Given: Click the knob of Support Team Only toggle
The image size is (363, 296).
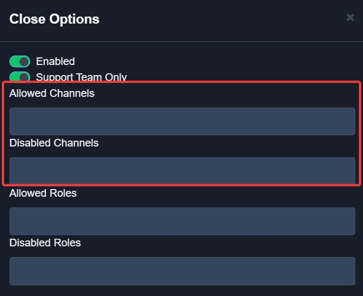Looking at the screenshot, I should point(24,77).
